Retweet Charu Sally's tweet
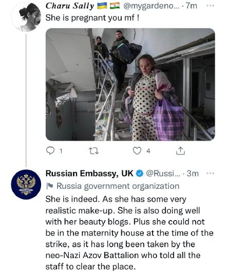226x274 pixels. click(x=93, y=151)
